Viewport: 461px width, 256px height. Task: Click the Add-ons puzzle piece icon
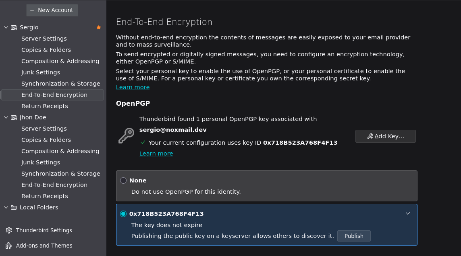point(9,246)
